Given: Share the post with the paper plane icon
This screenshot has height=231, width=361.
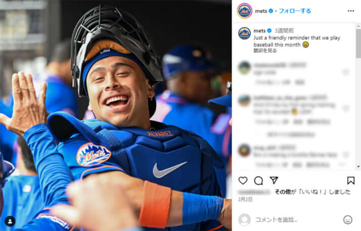Looking at the screenshot, I should [274, 180].
